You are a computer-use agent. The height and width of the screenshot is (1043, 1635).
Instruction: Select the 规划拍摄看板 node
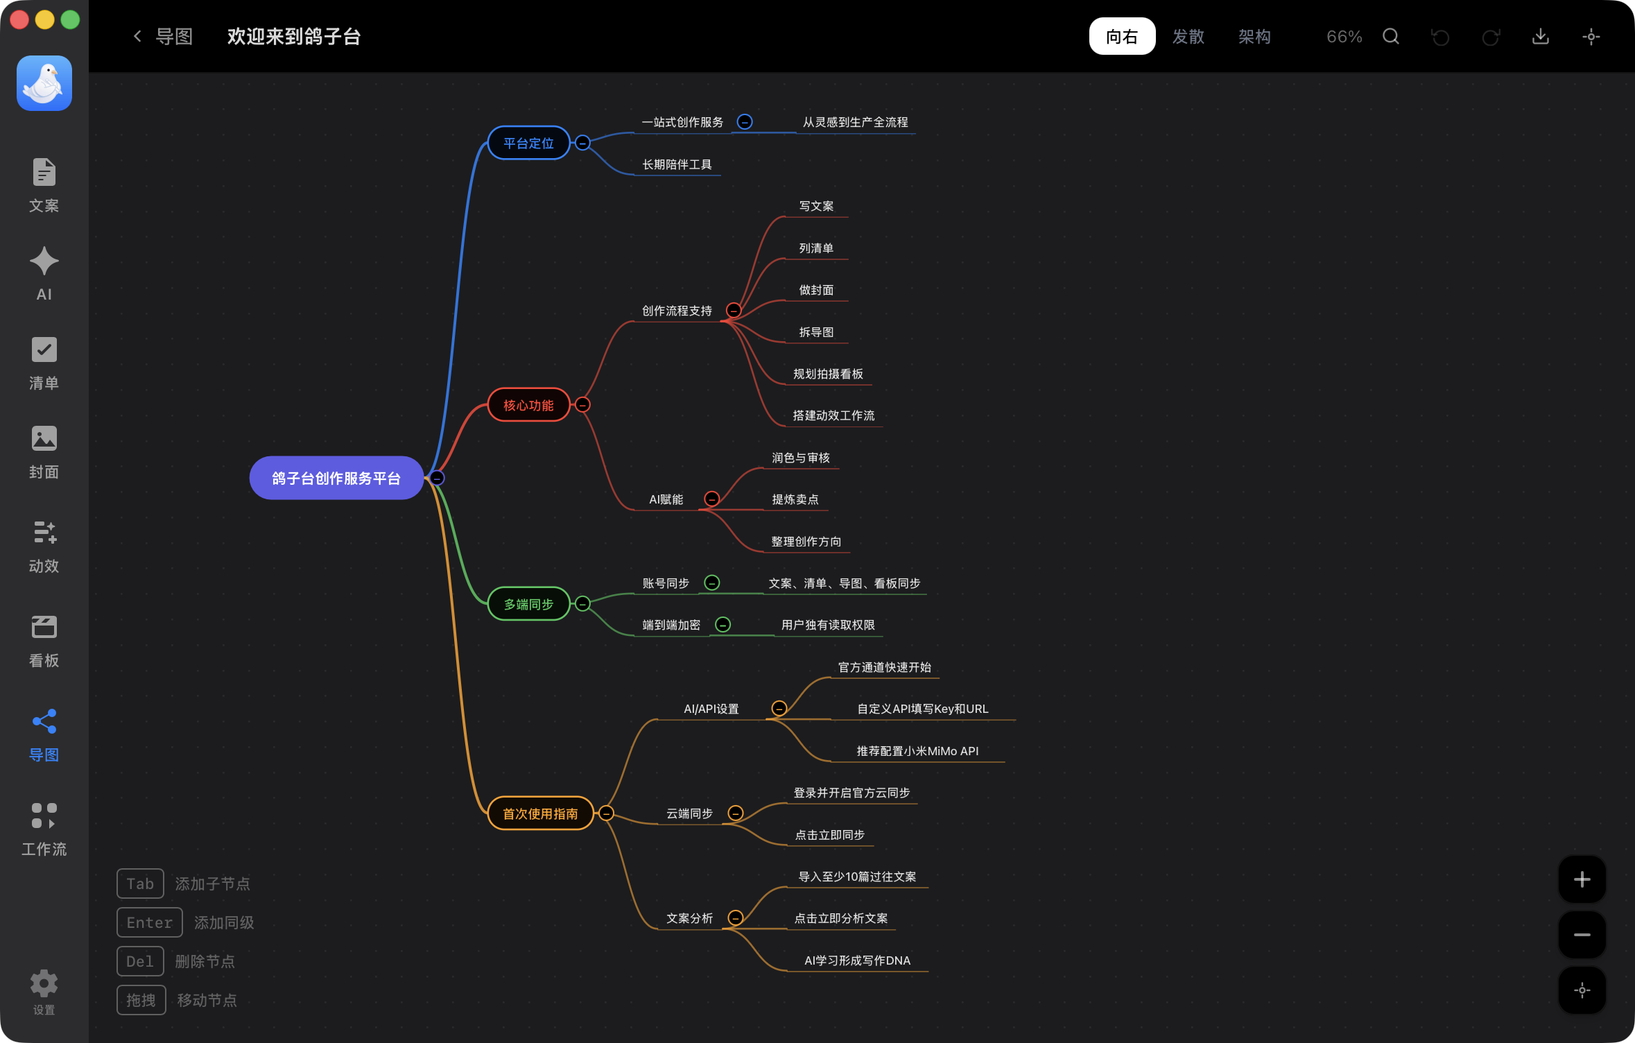pyautogui.click(x=828, y=374)
